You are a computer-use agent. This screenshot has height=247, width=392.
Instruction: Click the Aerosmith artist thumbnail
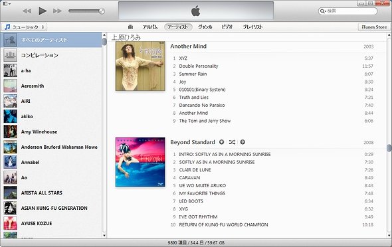10,86
